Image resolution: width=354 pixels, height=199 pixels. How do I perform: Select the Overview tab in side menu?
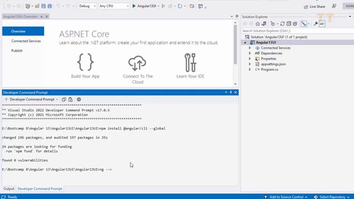point(23,31)
